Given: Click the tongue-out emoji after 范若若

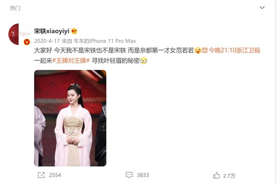Looking at the screenshot, I should pos(198,50).
